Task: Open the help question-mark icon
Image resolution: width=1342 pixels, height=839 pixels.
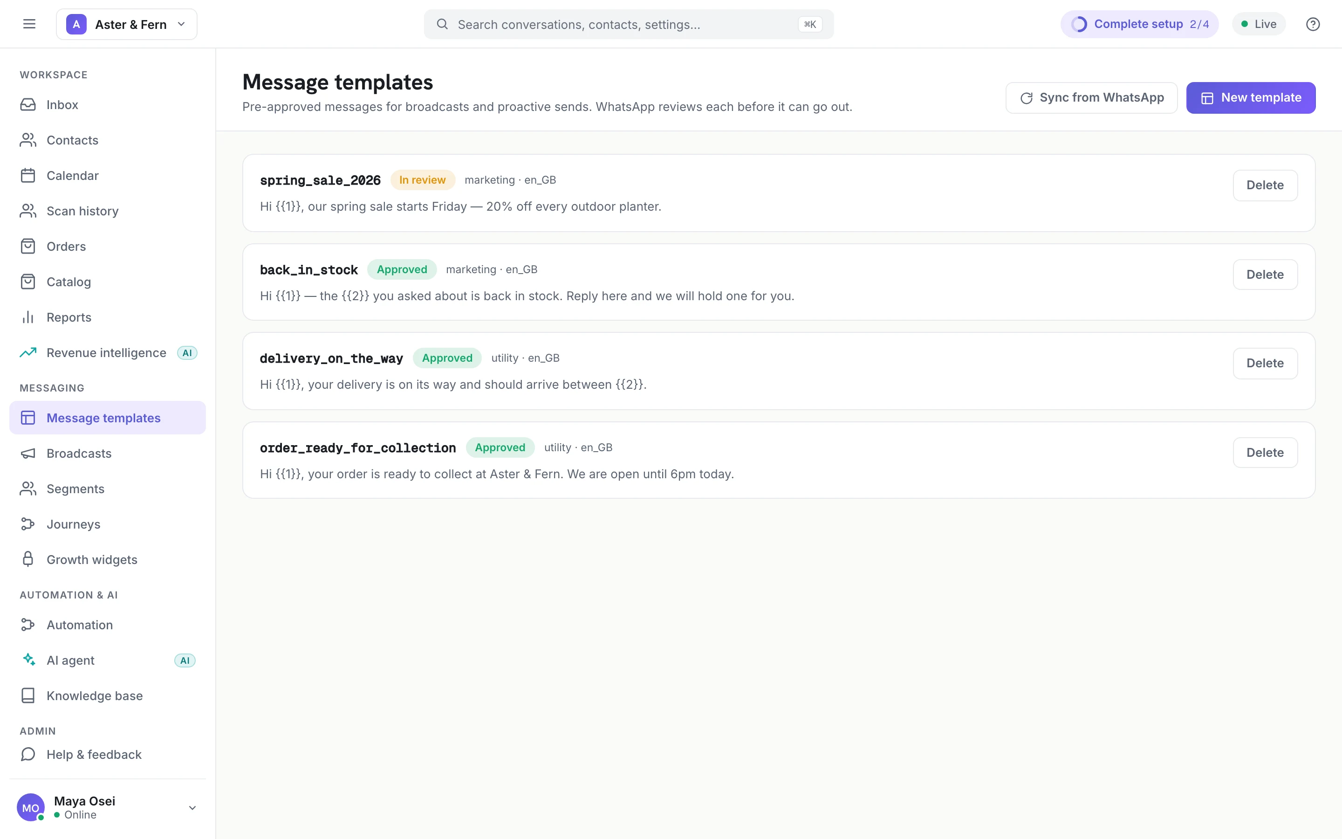Action: click(x=1313, y=24)
